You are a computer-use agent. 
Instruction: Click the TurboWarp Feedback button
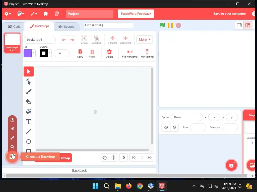[136, 14]
